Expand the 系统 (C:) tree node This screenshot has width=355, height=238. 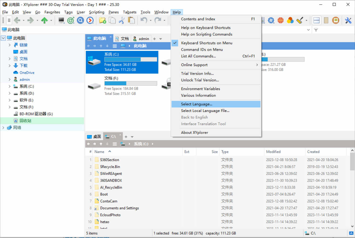pyautogui.click(x=9, y=86)
